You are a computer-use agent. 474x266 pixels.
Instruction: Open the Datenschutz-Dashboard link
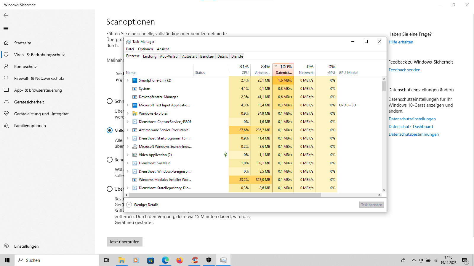point(411,126)
